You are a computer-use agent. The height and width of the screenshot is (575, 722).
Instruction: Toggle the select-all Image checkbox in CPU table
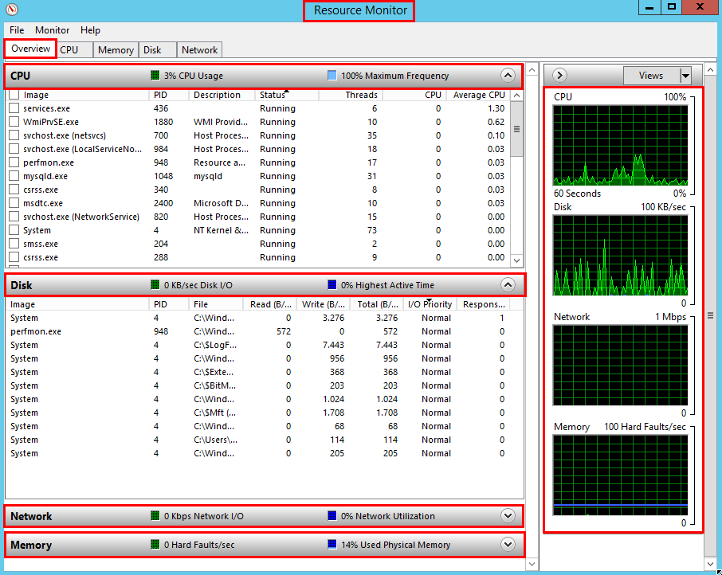14,95
